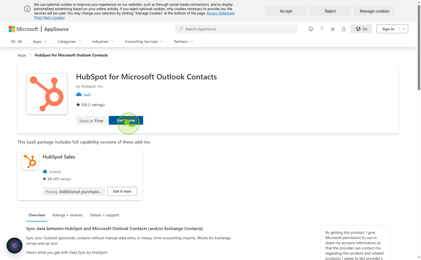Image resolution: width=421 pixels, height=260 pixels.
Task: Click the large HubSpot logo thumbnail
Action: click(x=47, y=94)
